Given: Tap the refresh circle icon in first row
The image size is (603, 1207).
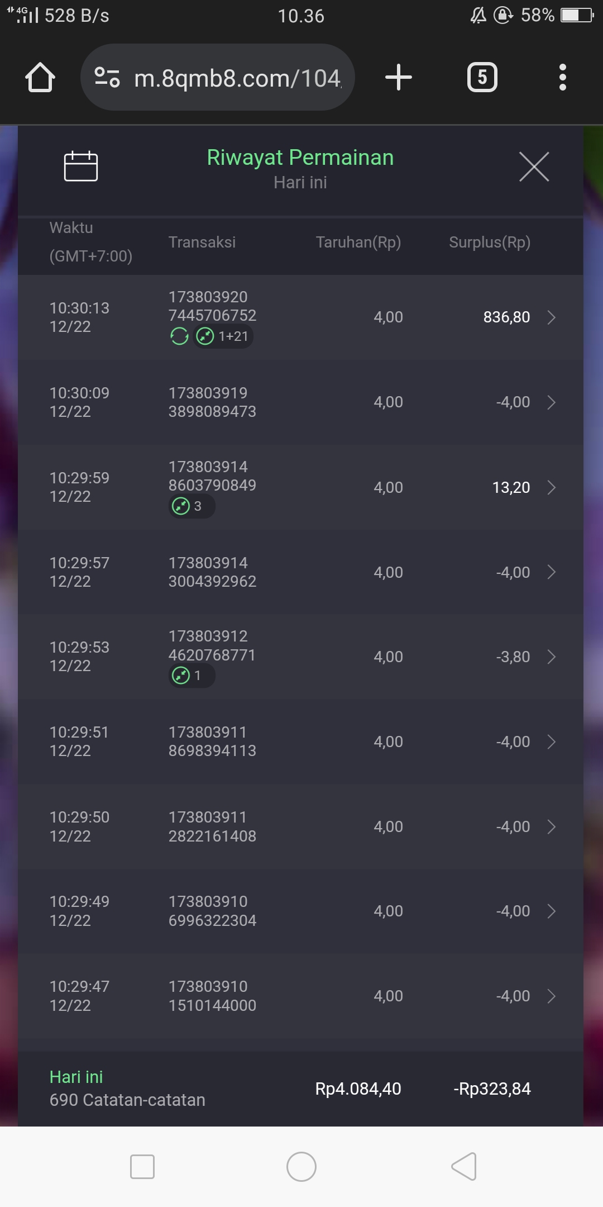Looking at the screenshot, I should pyautogui.click(x=179, y=336).
